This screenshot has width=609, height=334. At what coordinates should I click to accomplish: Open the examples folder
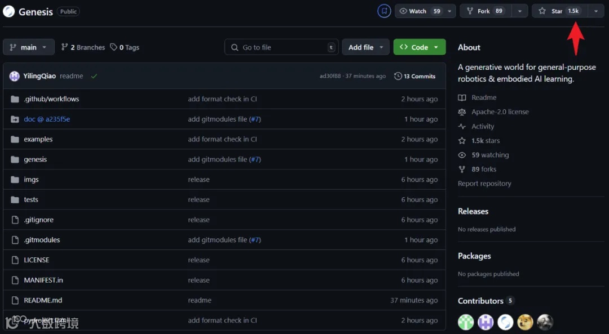coord(38,139)
